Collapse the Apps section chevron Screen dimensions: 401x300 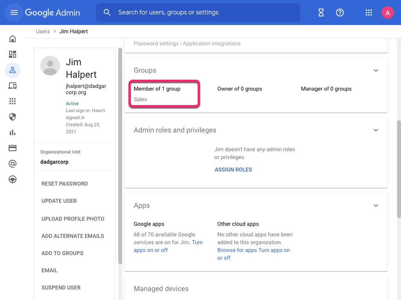376,205
